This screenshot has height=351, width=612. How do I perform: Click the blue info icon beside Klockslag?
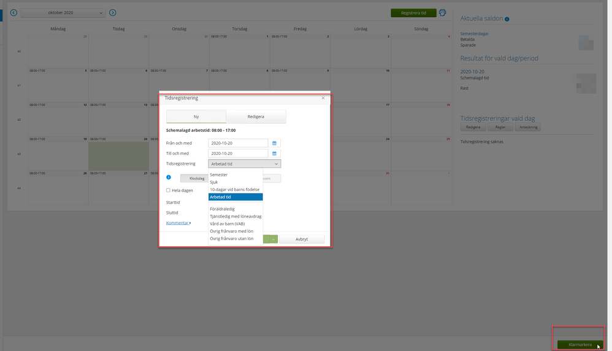[169, 177]
